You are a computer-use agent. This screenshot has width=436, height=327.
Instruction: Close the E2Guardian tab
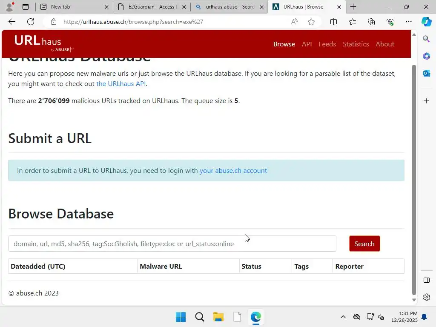184,7
